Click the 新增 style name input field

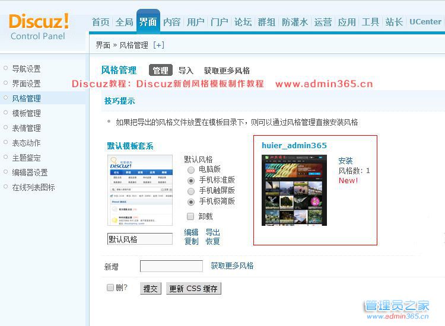click(171, 266)
